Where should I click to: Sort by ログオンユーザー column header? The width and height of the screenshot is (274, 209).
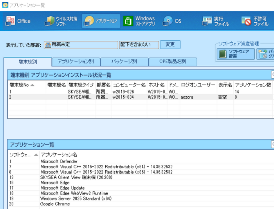point(198,85)
